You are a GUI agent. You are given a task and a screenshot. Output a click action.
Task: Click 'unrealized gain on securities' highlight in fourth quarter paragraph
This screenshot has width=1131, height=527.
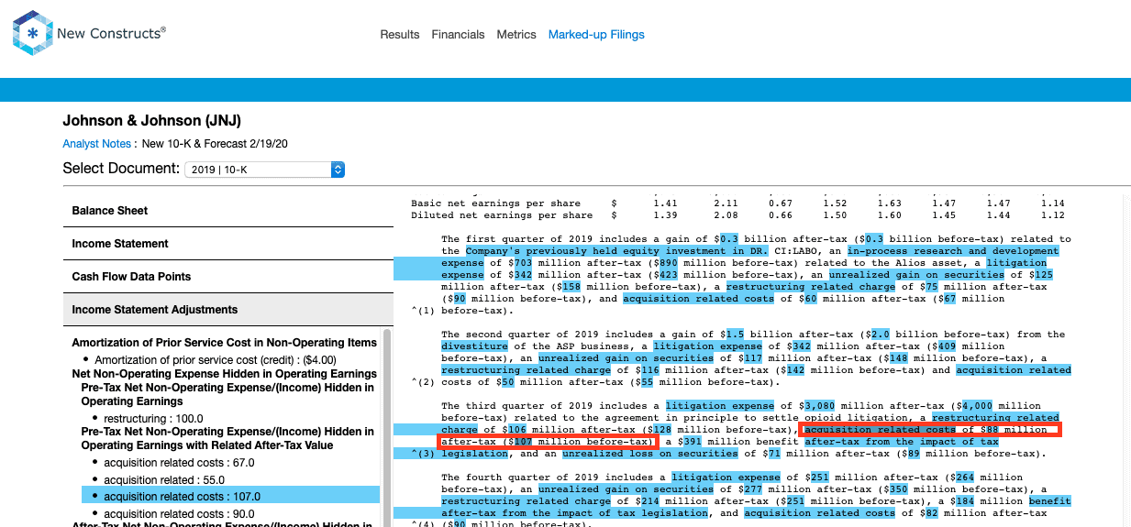627,489
